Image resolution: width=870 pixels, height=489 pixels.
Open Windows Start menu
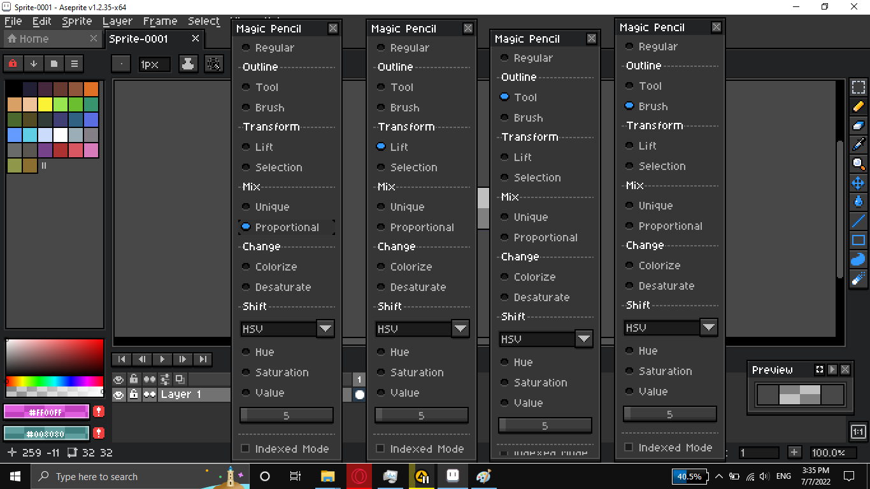click(15, 476)
